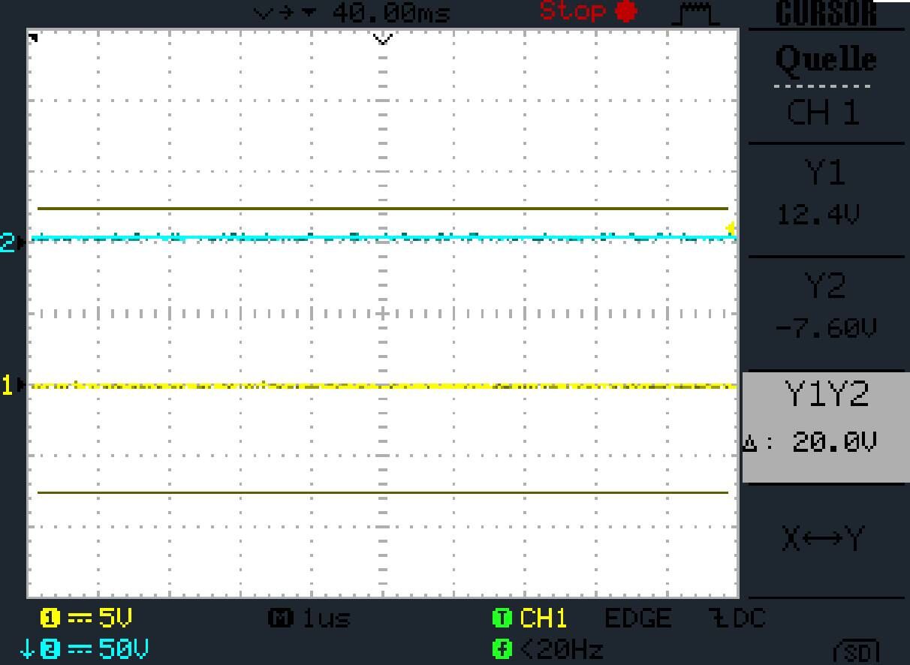Open the Quelle CH 1 source selector
The image size is (910, 665).
(x=825, y=85)
